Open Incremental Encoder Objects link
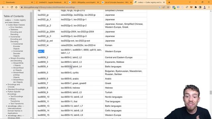Screen dimensions: 212x119 coord(18,46)
